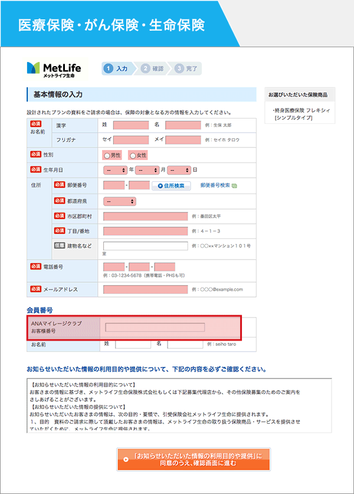
Task: Click the 必須 badge beside 性別
Action: 36,155
